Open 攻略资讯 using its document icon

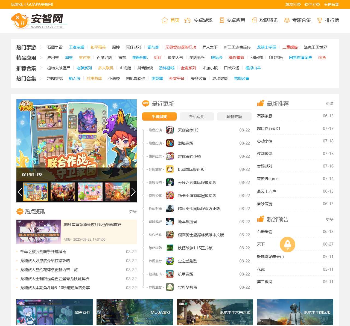point(255,20)
